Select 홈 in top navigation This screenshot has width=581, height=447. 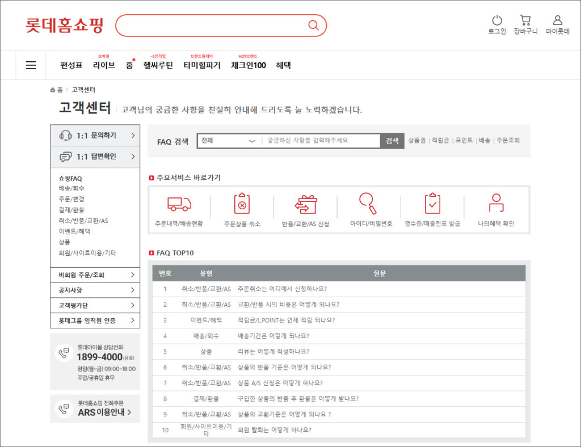coord(129,66)
